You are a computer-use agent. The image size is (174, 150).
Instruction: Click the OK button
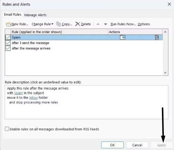[112, 145]
